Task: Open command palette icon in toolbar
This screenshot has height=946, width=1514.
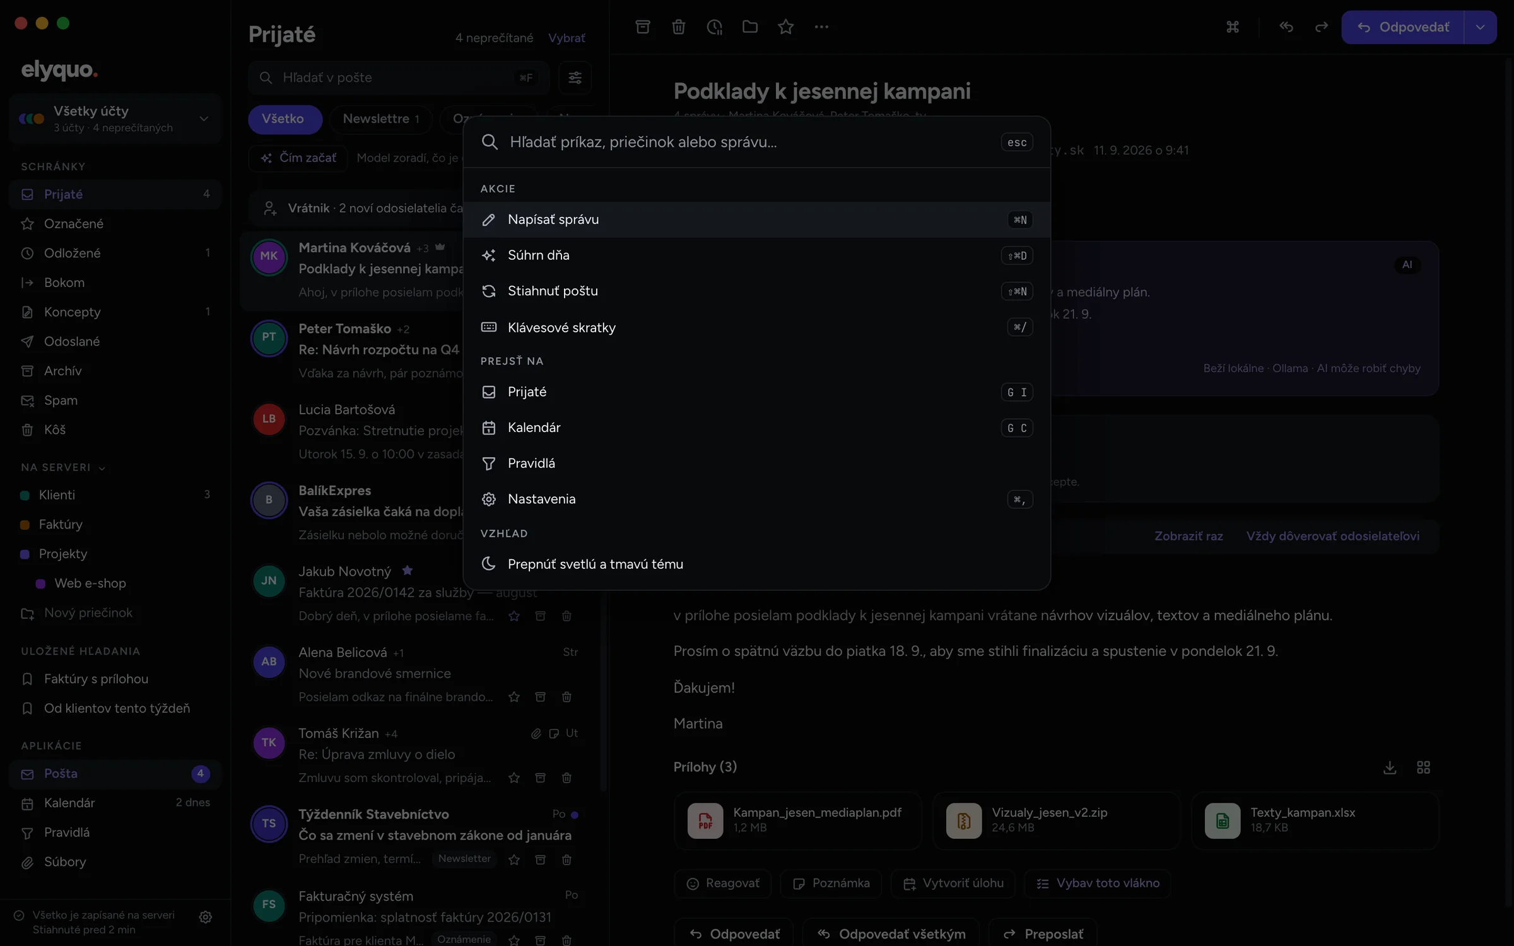Action: [1233, 27]
